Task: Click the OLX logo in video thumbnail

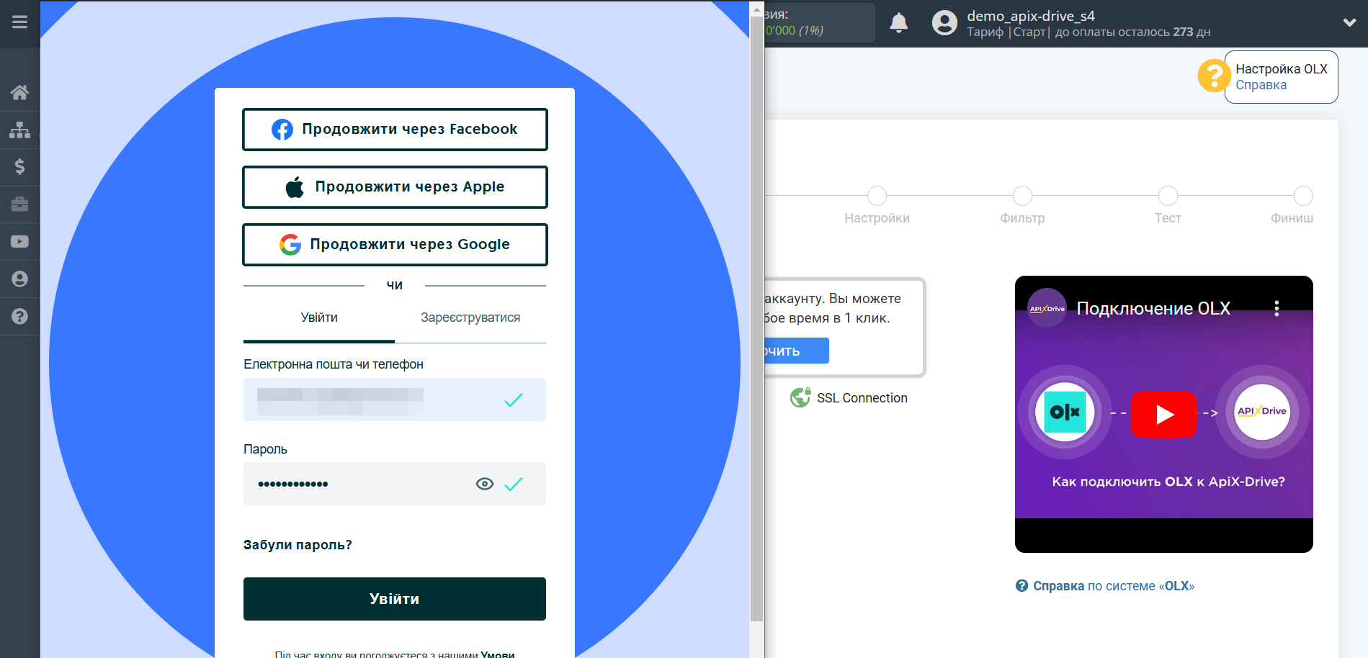Action: pos(1065,412)
